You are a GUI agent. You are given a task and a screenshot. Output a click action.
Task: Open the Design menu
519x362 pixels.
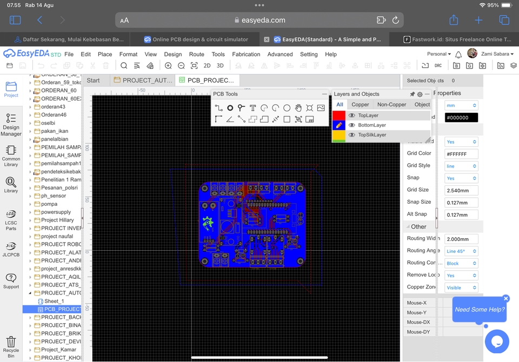(173, 54)
